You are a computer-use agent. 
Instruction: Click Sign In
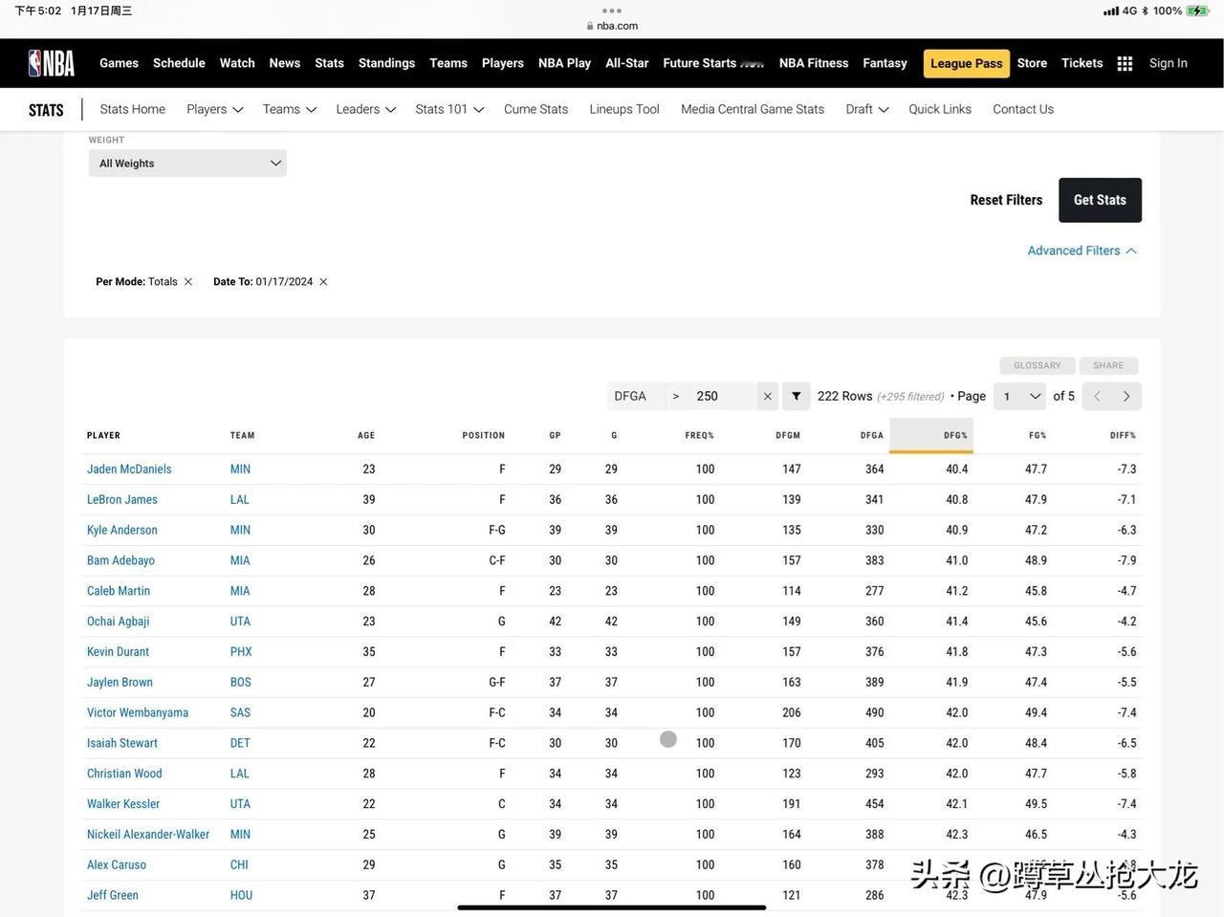1168,63
